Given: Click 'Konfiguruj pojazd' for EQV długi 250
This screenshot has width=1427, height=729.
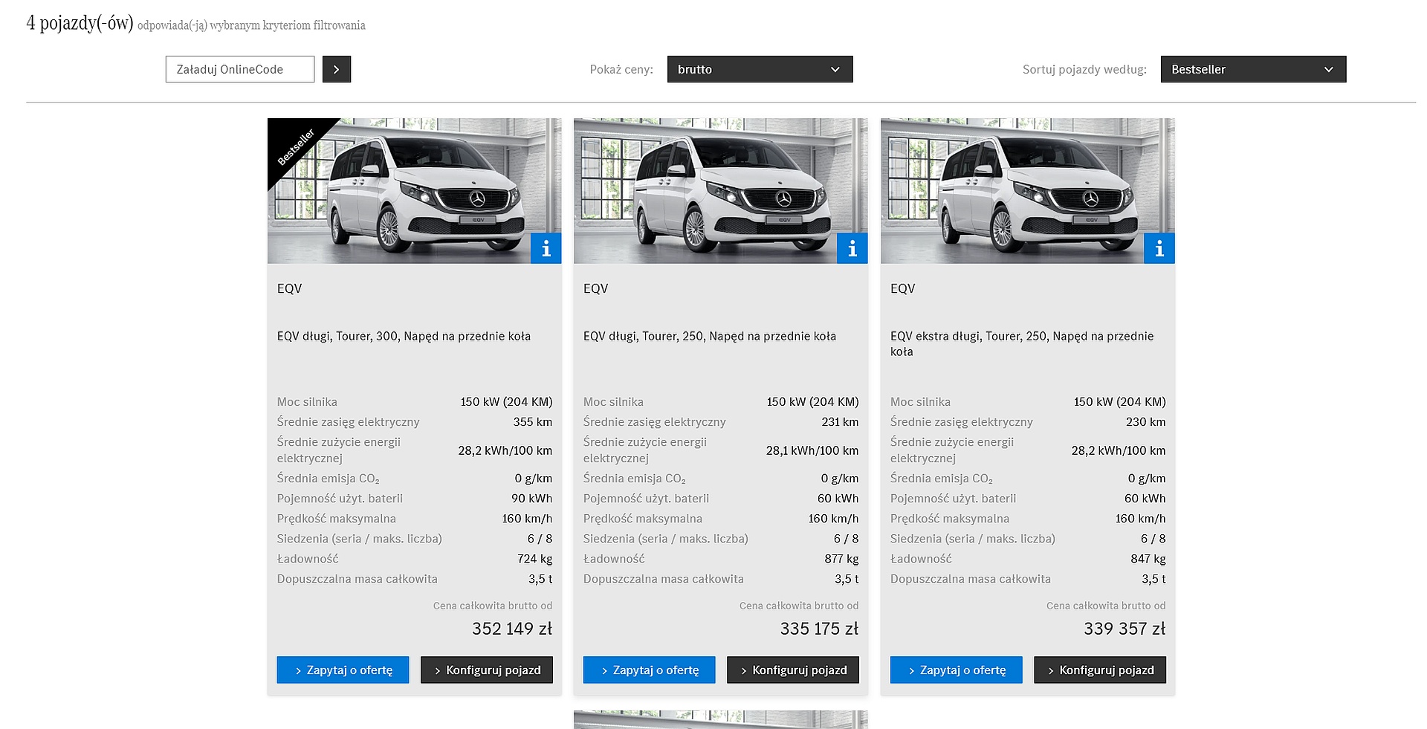Looking at the screenshot, I should click(x=793, y=670).
